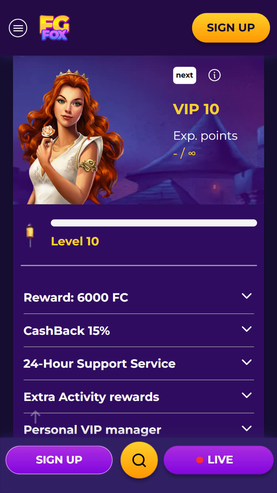Click the Level 10 progress bar
The height and width of the screenshot is (493, 277).
coord(154,223)
